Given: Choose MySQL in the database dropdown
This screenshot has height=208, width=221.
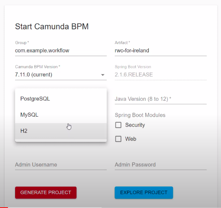Looking at the screenshot, I should 61,115.
